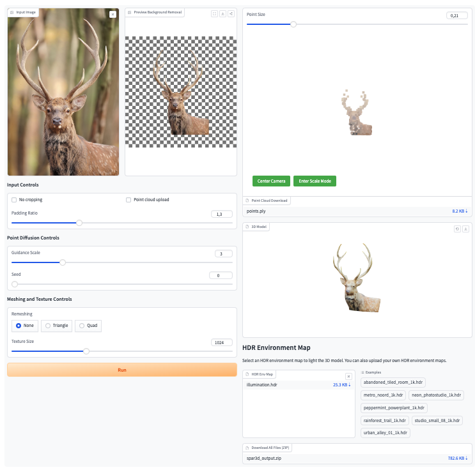The height and width of the screenshot is (470, 475).
Task: View background removal preview fullscreen
Action: click(214, 13)
